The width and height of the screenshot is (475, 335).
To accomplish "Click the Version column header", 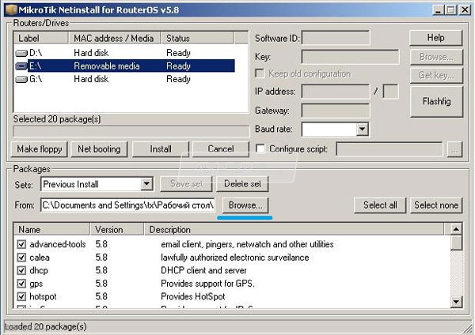I will point(117,230).
